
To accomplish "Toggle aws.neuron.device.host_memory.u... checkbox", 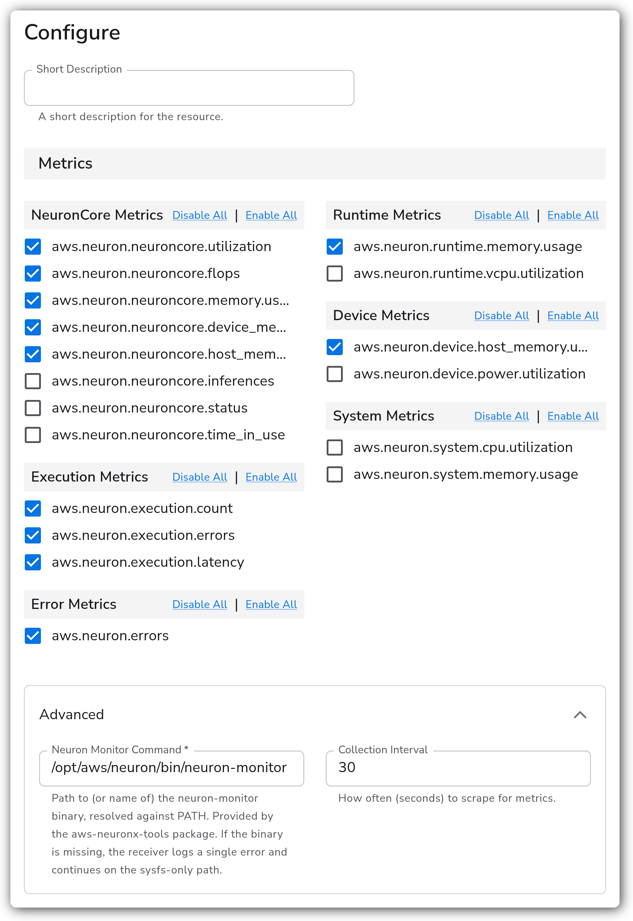I will tap(335, 347).
